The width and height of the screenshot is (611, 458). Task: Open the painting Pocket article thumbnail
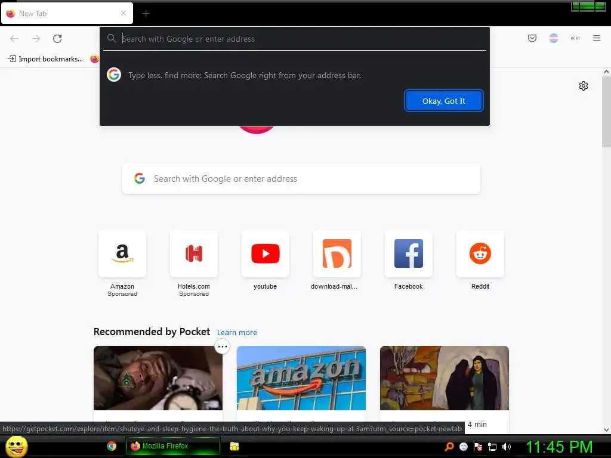(444, 377)
